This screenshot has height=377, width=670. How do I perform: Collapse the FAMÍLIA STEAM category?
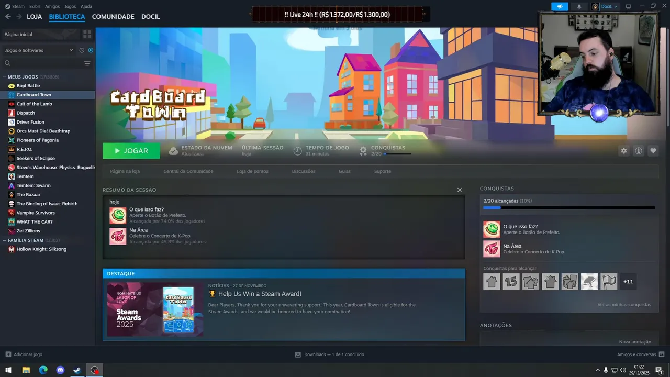[x=4, y=240]
